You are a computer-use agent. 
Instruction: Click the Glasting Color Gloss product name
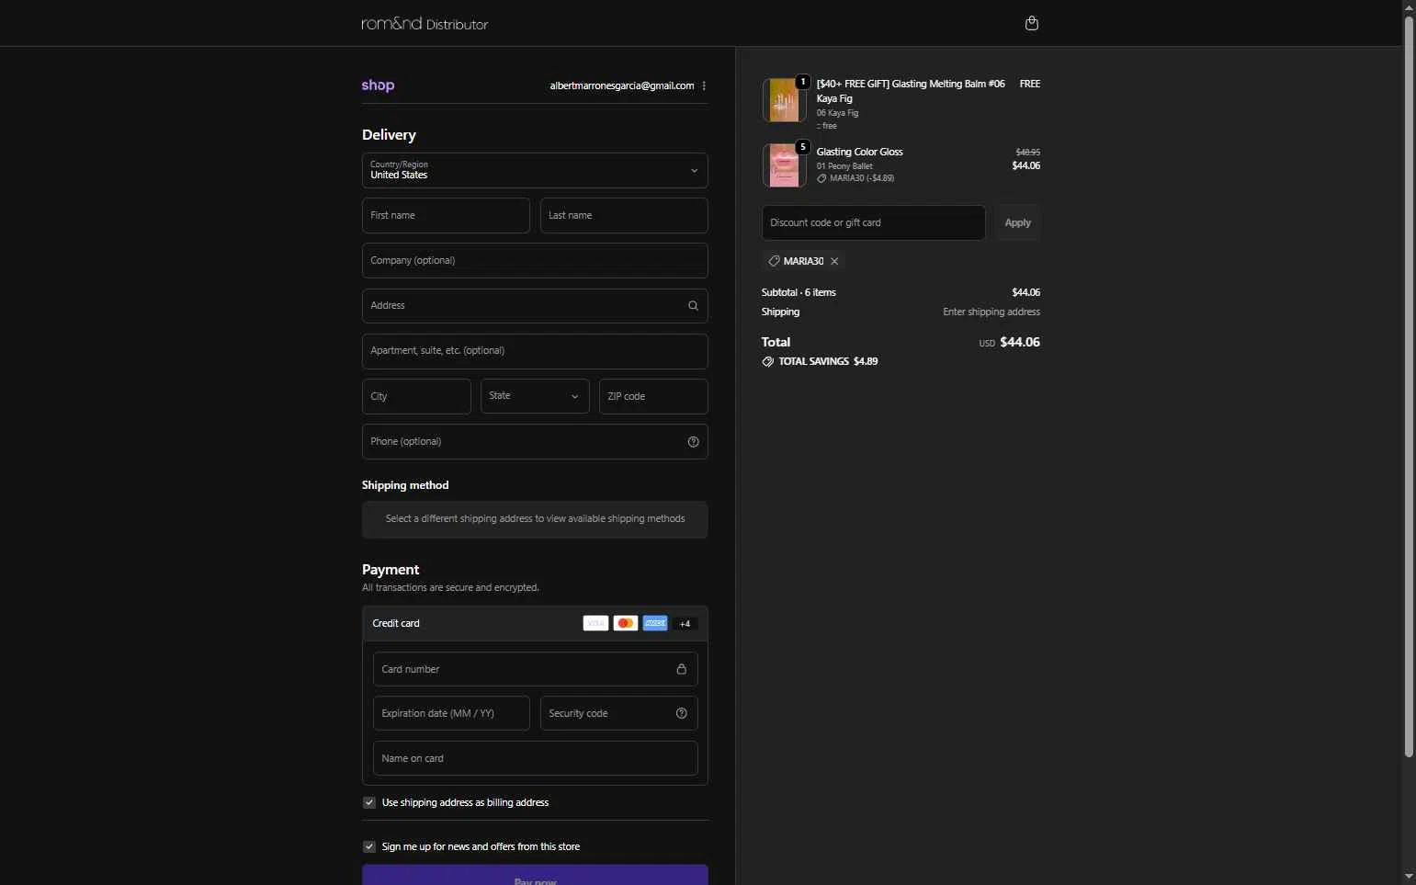click(x=859, y=152)
